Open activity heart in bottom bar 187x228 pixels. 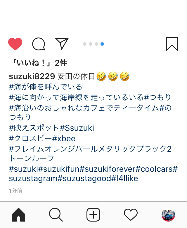(131, 215)
